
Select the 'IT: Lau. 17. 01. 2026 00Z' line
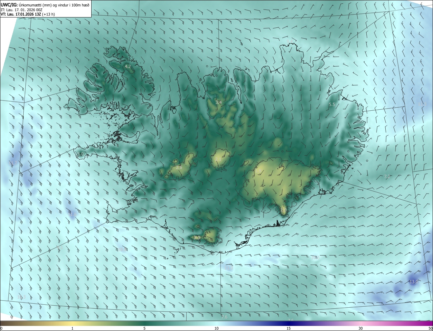pos(21,10)
